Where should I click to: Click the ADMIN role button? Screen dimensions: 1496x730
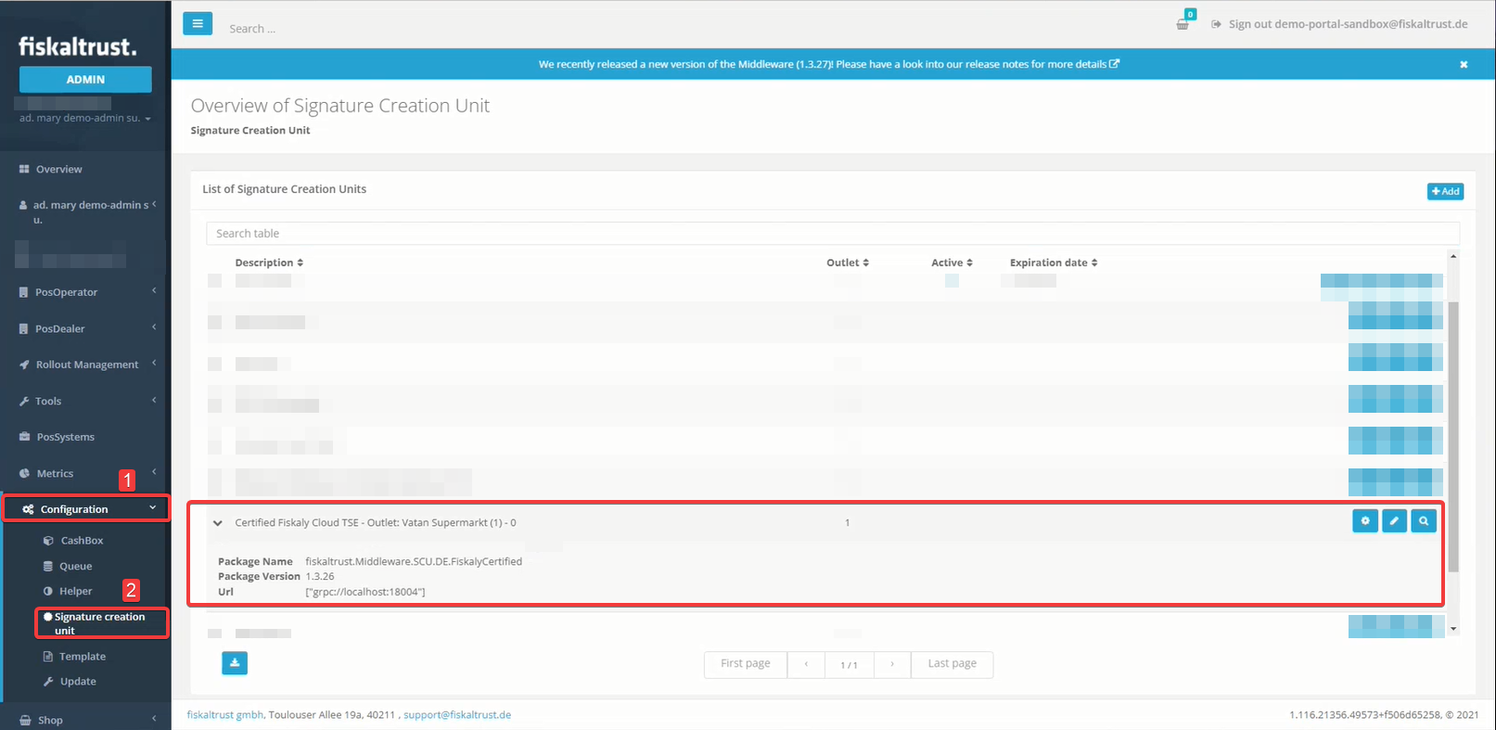tap(85, 80)
